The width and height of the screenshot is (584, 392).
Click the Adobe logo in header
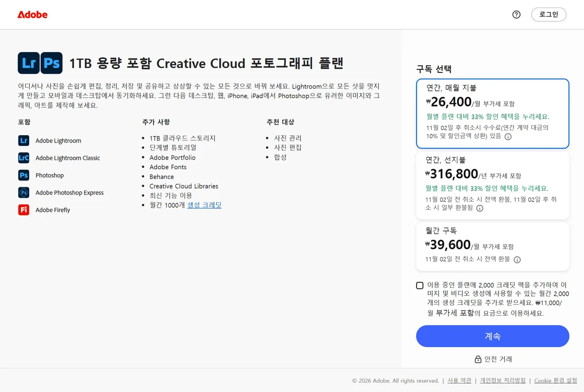(33, 15)
